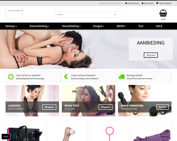Screen dimensions: 177x141
Task: Click the green delivery truck icon
Action: coord(122,77)
